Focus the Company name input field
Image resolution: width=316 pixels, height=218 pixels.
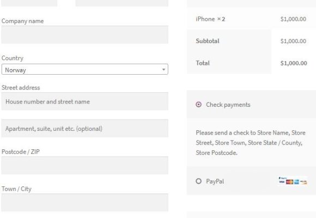[84, 34]
